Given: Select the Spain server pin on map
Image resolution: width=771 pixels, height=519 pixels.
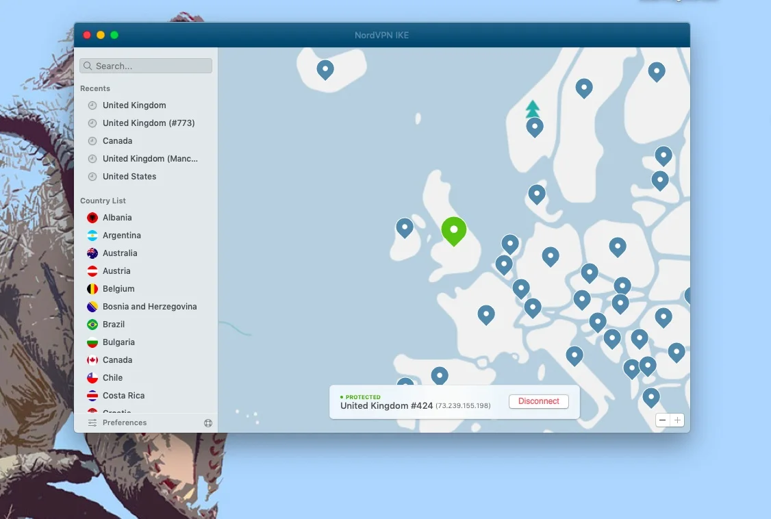Looking at the screenshot, I should click(x=439, y=377).
